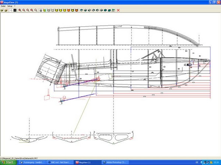Select the Posteingang taskbar button
Screen dimensions: 221x165
pos(32,162)
